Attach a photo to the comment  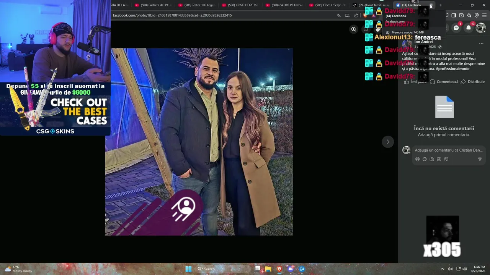432,159
